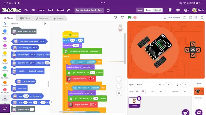Select the Control block category
The image size is (206, 115).
(x=5, y=61)
